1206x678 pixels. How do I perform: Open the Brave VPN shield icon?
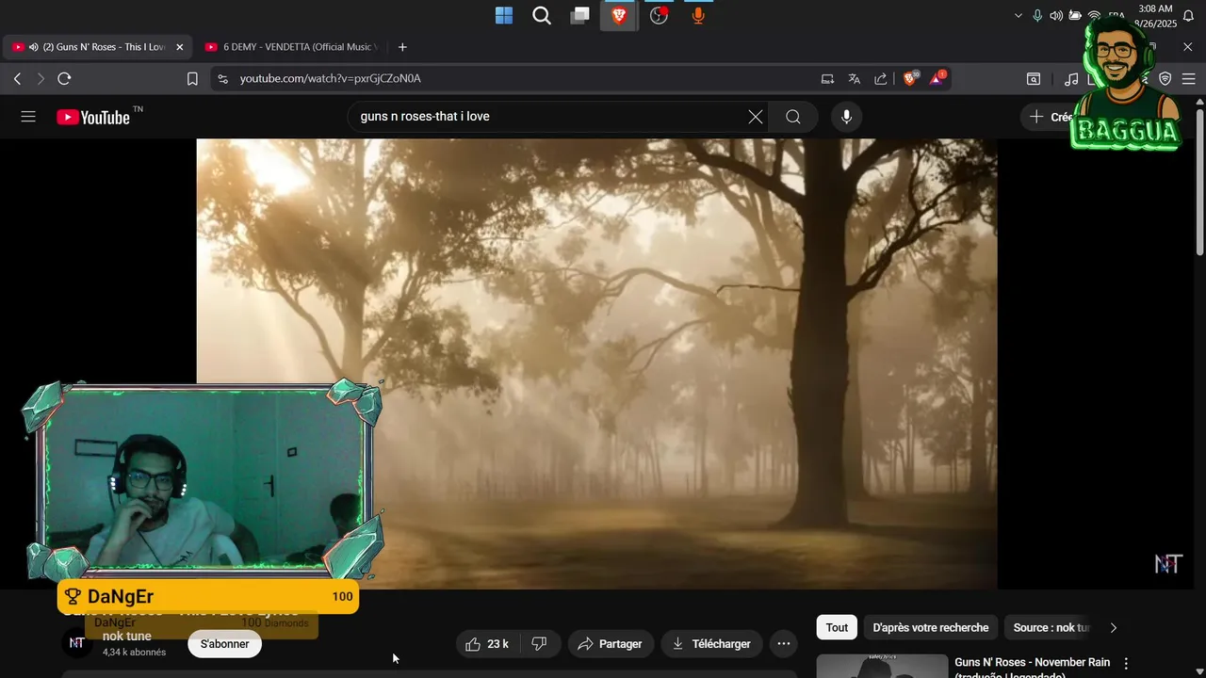(1165, 79)
